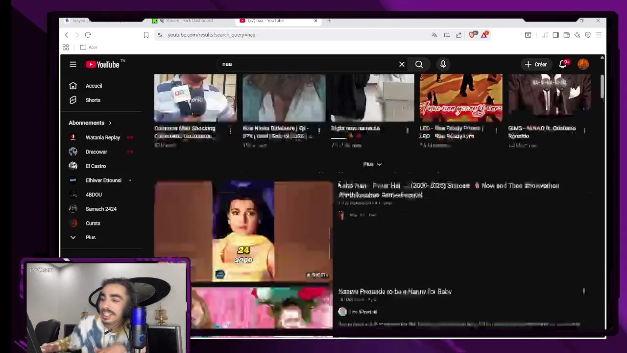Expand the Plus button below the video shelf
The image size is (627, 353).
(x=372, y=164)
